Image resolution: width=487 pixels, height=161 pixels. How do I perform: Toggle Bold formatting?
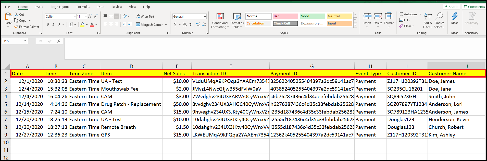point(48,24)
